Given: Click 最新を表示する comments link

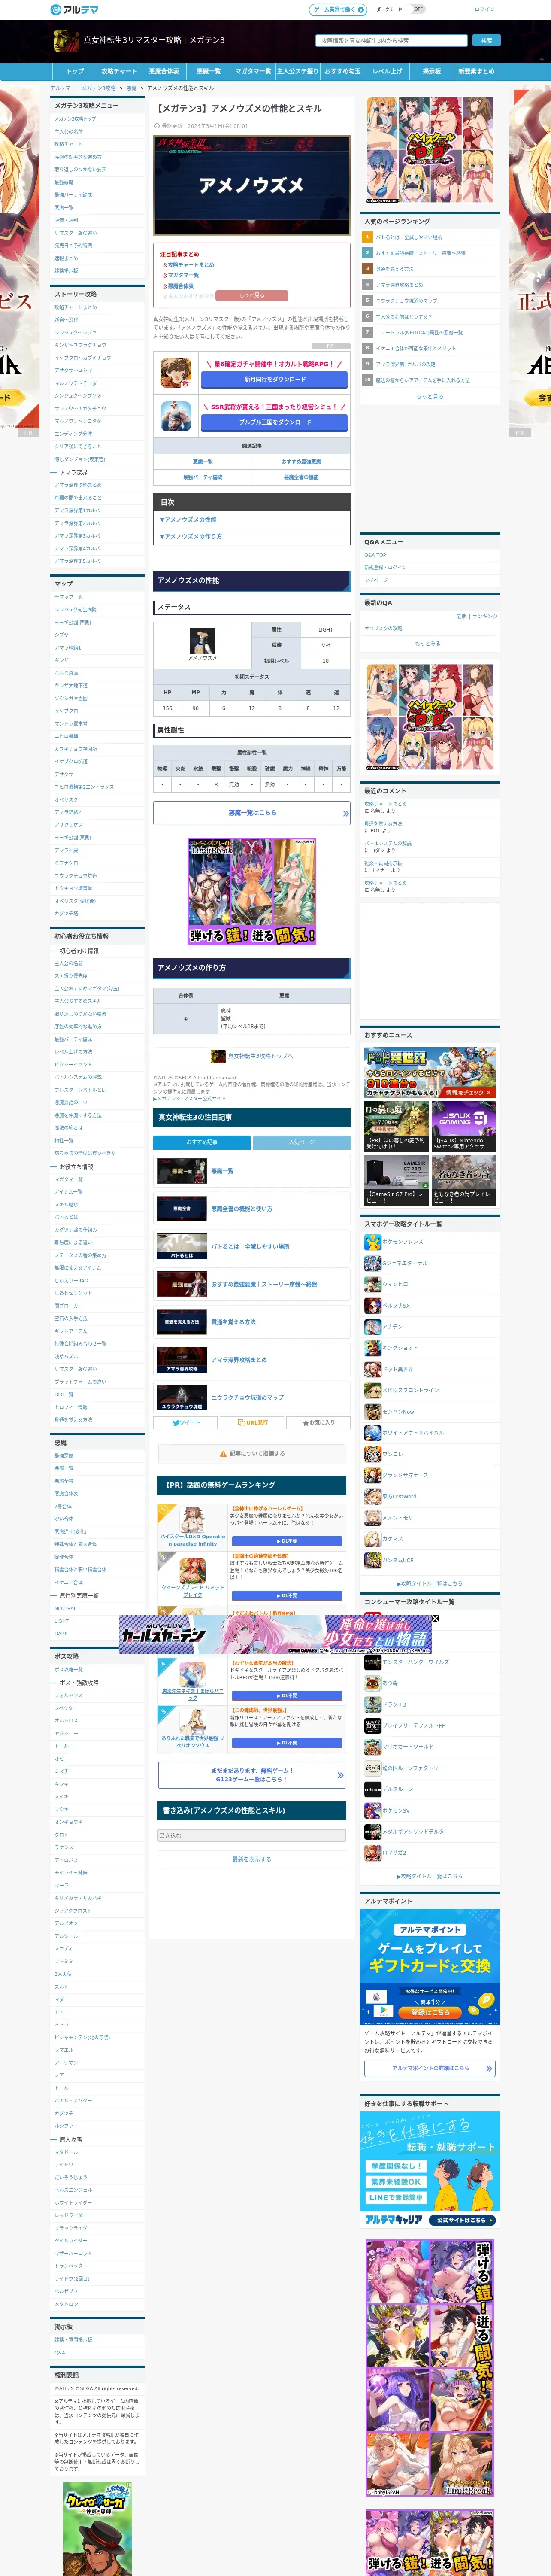Looking at the screenshot, I should [252, 1859].
